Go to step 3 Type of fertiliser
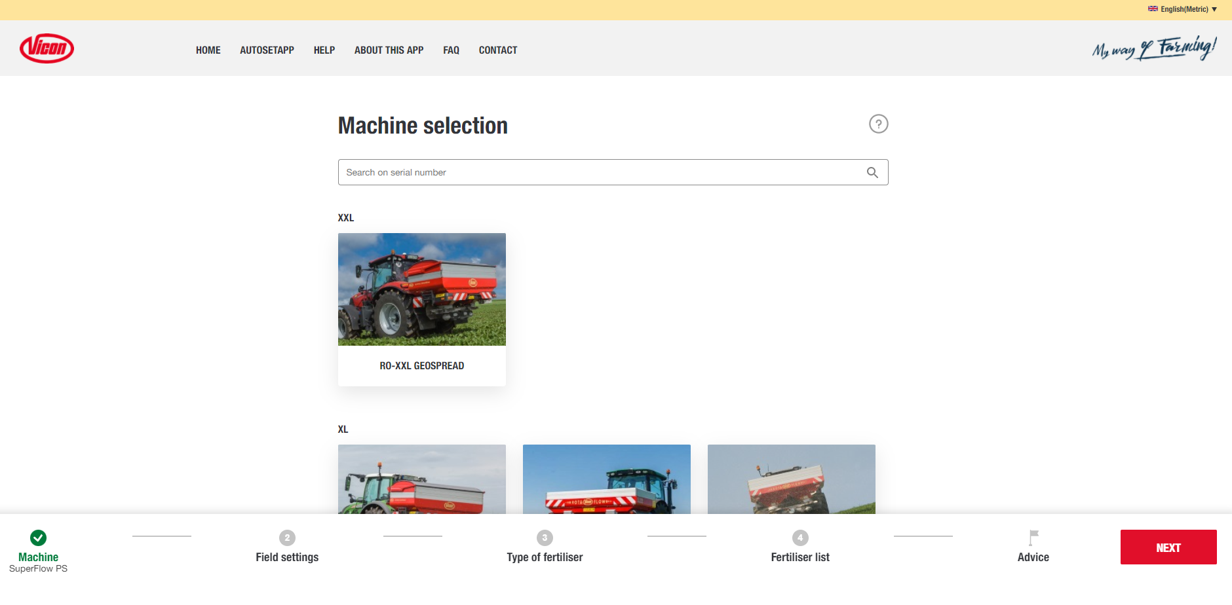Screen dimensions: 1232x605 pyautogui.click(x=545, y=538)
